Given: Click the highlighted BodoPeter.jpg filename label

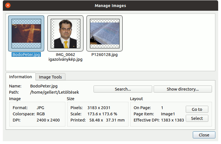Looking at the screenshot, I should click(26, 55).
